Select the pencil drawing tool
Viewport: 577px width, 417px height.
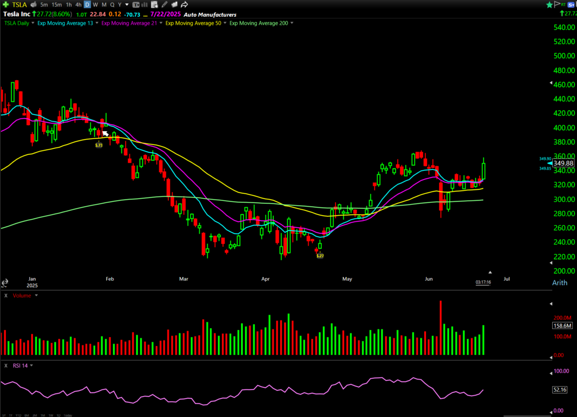tap(164, 4)
